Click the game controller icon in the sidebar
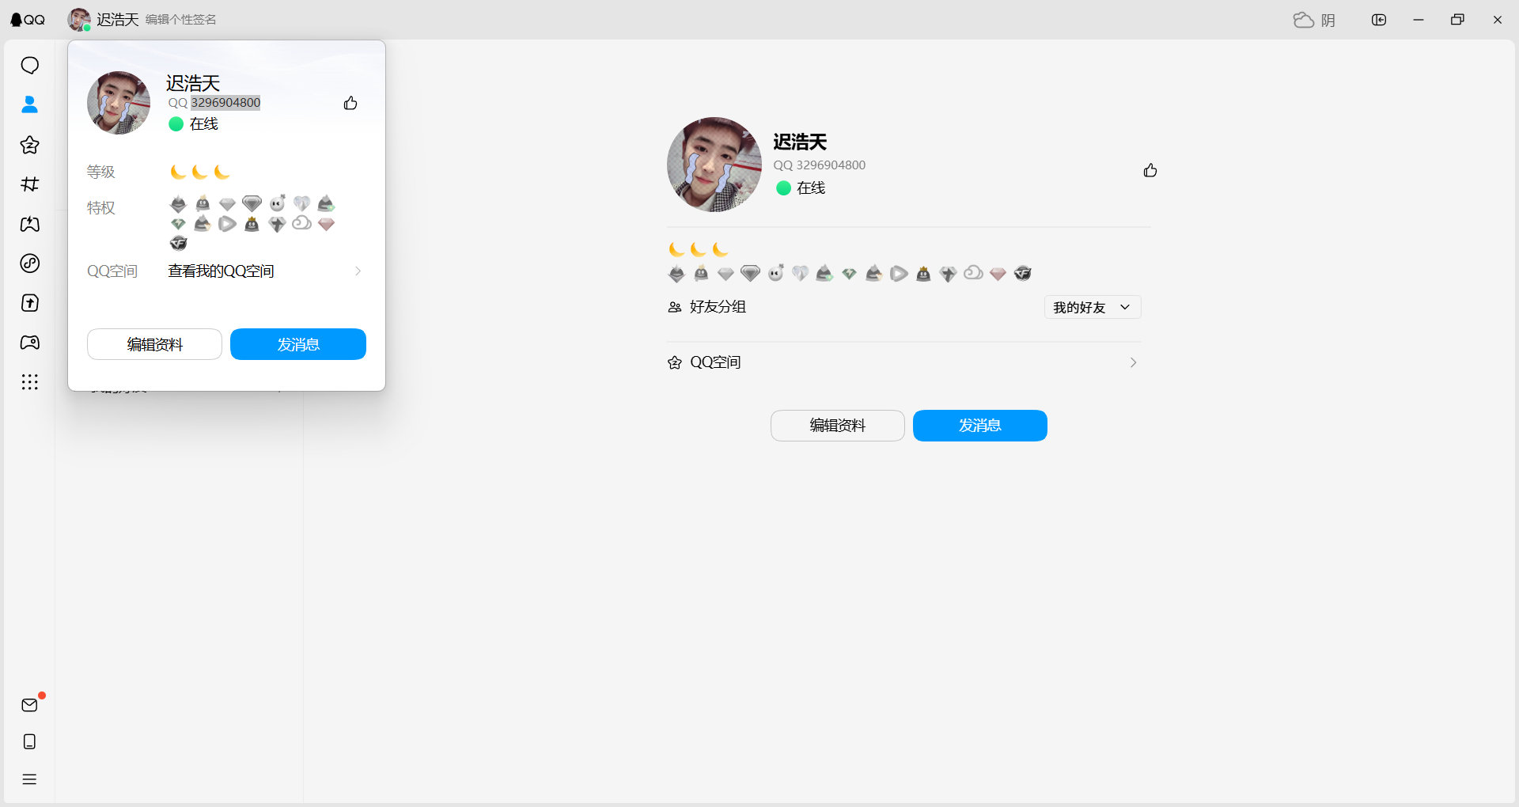 point(30,343)
